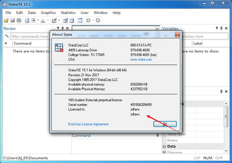Click the Variables filter input field
Image resolution: width=232 pixels, height=163 pixels.
(205, 36)
